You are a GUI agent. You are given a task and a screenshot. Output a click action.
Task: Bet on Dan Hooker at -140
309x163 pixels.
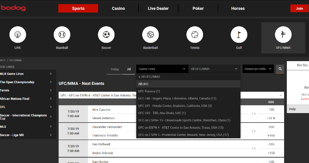[271, 162]
